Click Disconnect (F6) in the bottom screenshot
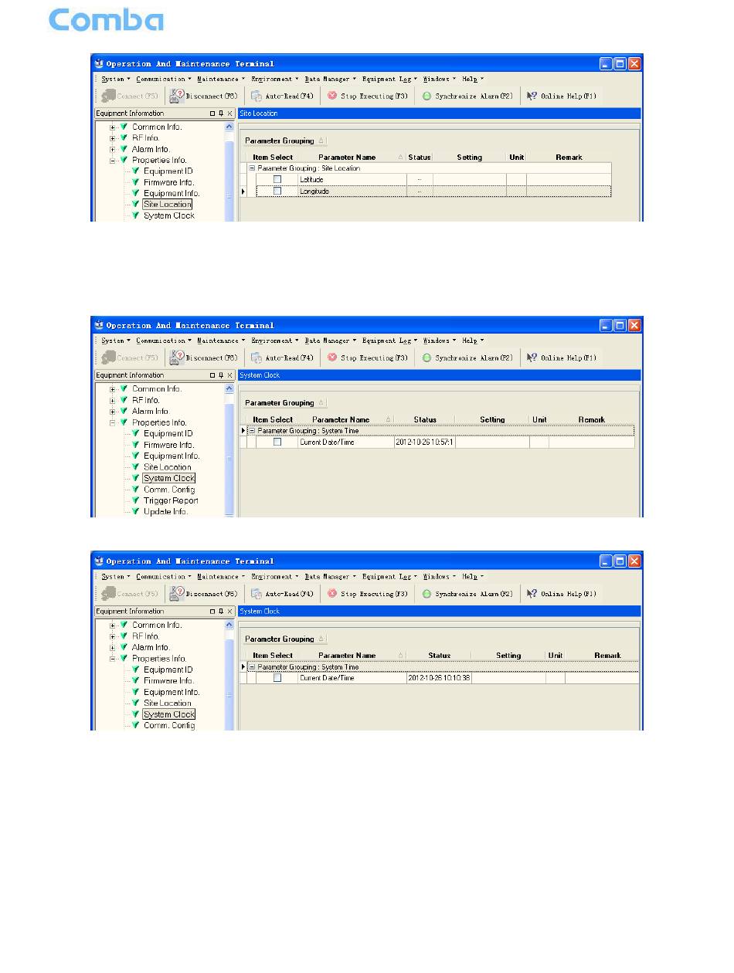Image resolution: width=734 pixels, height=973 pixels. click(x=204, y=595)
